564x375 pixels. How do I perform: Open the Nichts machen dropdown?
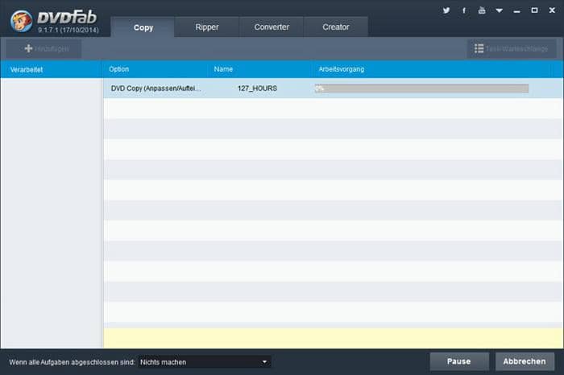tap(204, 362)
